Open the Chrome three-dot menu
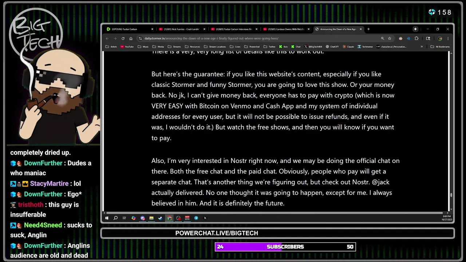Viewport: 466px width, 262px height. click(x=448, y=38)
